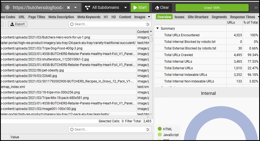Open the Segments tab

pyautogui.click(x=219, y=17)
